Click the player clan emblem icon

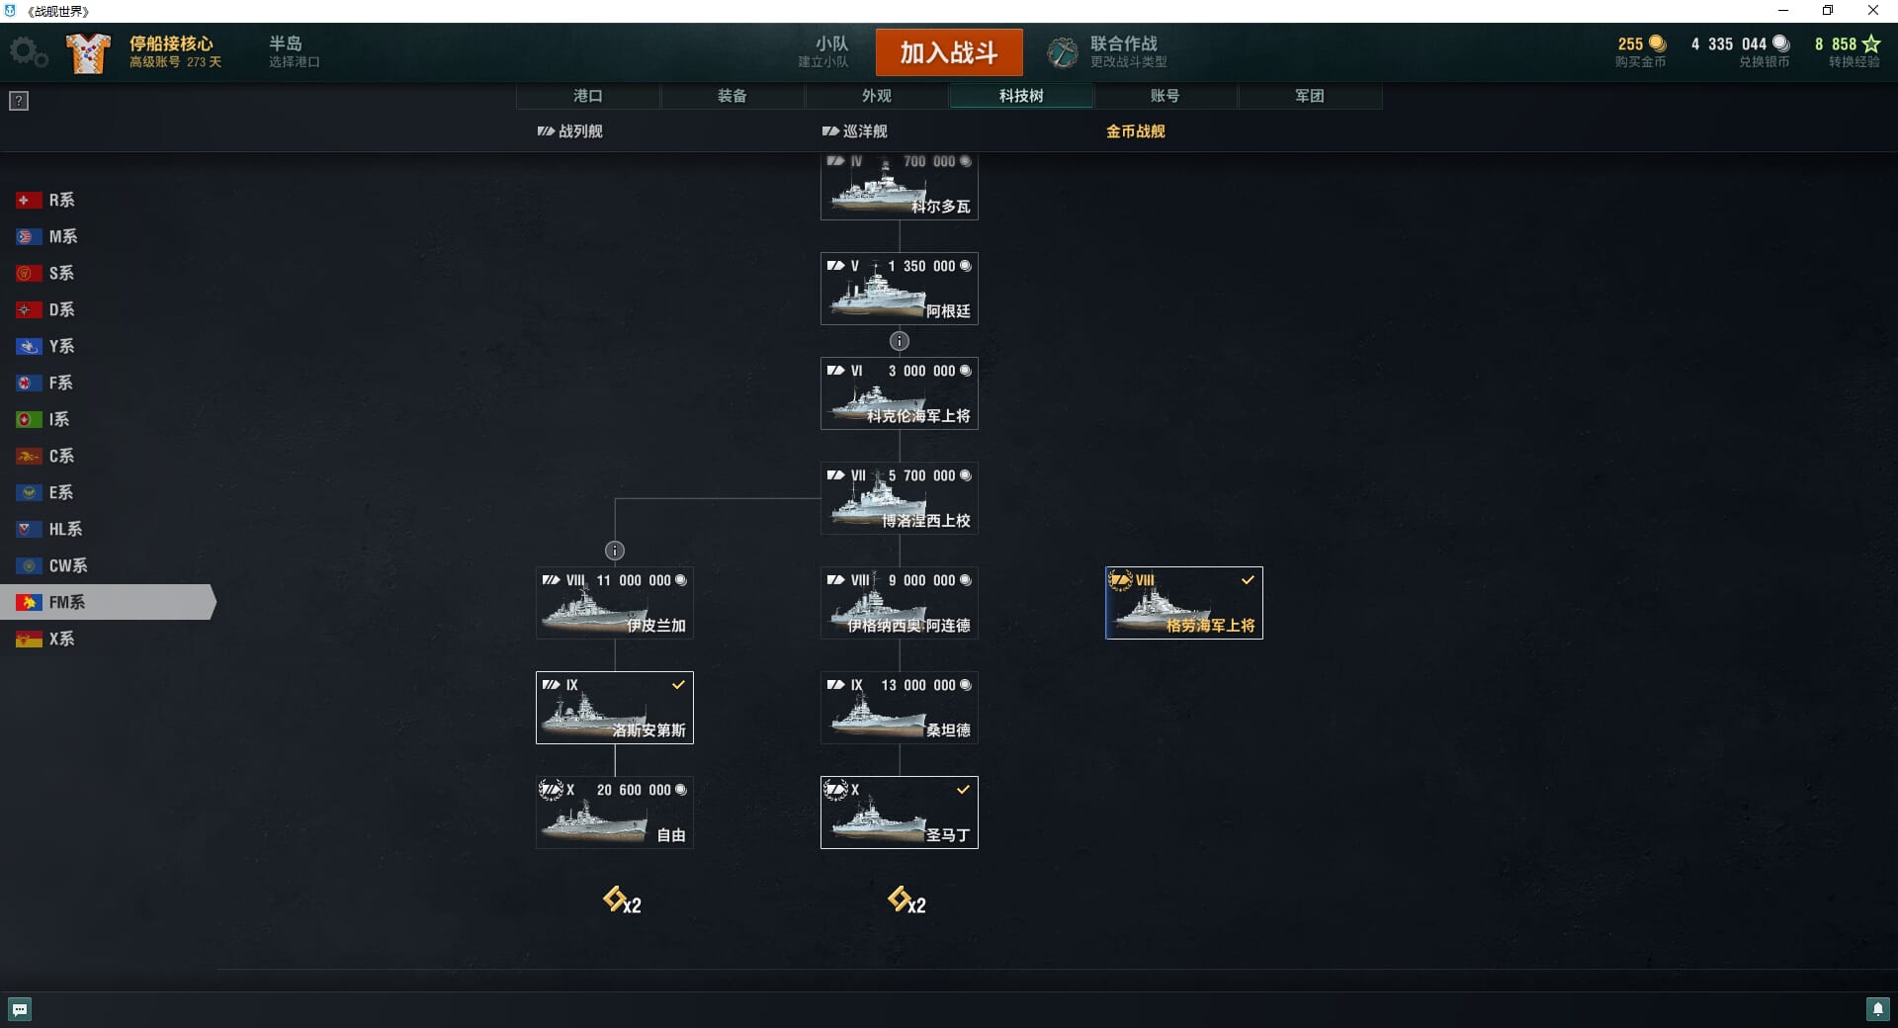click(x=88, y=53)
